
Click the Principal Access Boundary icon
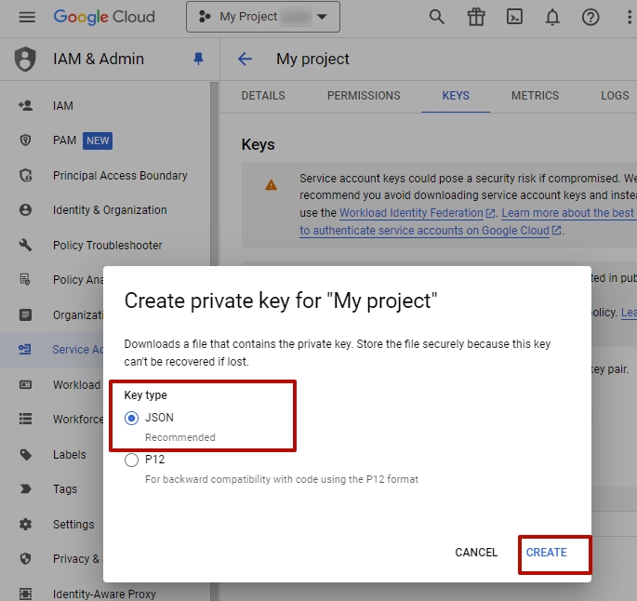tap(25, 176)
